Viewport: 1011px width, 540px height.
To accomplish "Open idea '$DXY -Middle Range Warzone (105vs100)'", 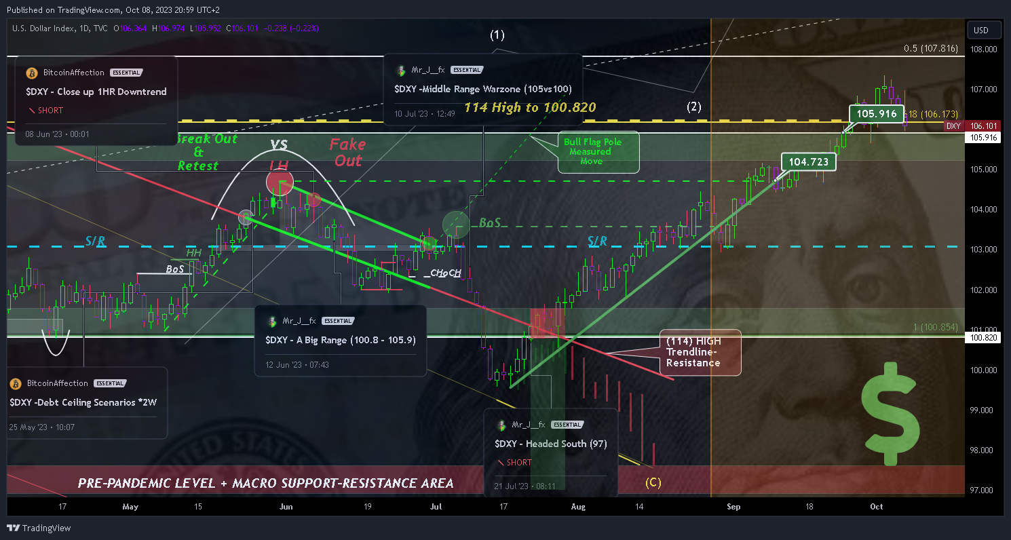I will click(483, 89).
